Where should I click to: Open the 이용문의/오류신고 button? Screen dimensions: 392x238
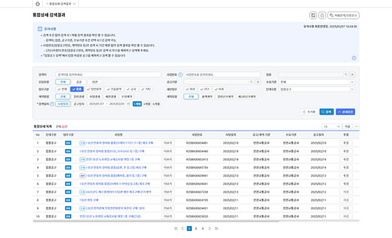pyautogui.click(x=344, y=15)
